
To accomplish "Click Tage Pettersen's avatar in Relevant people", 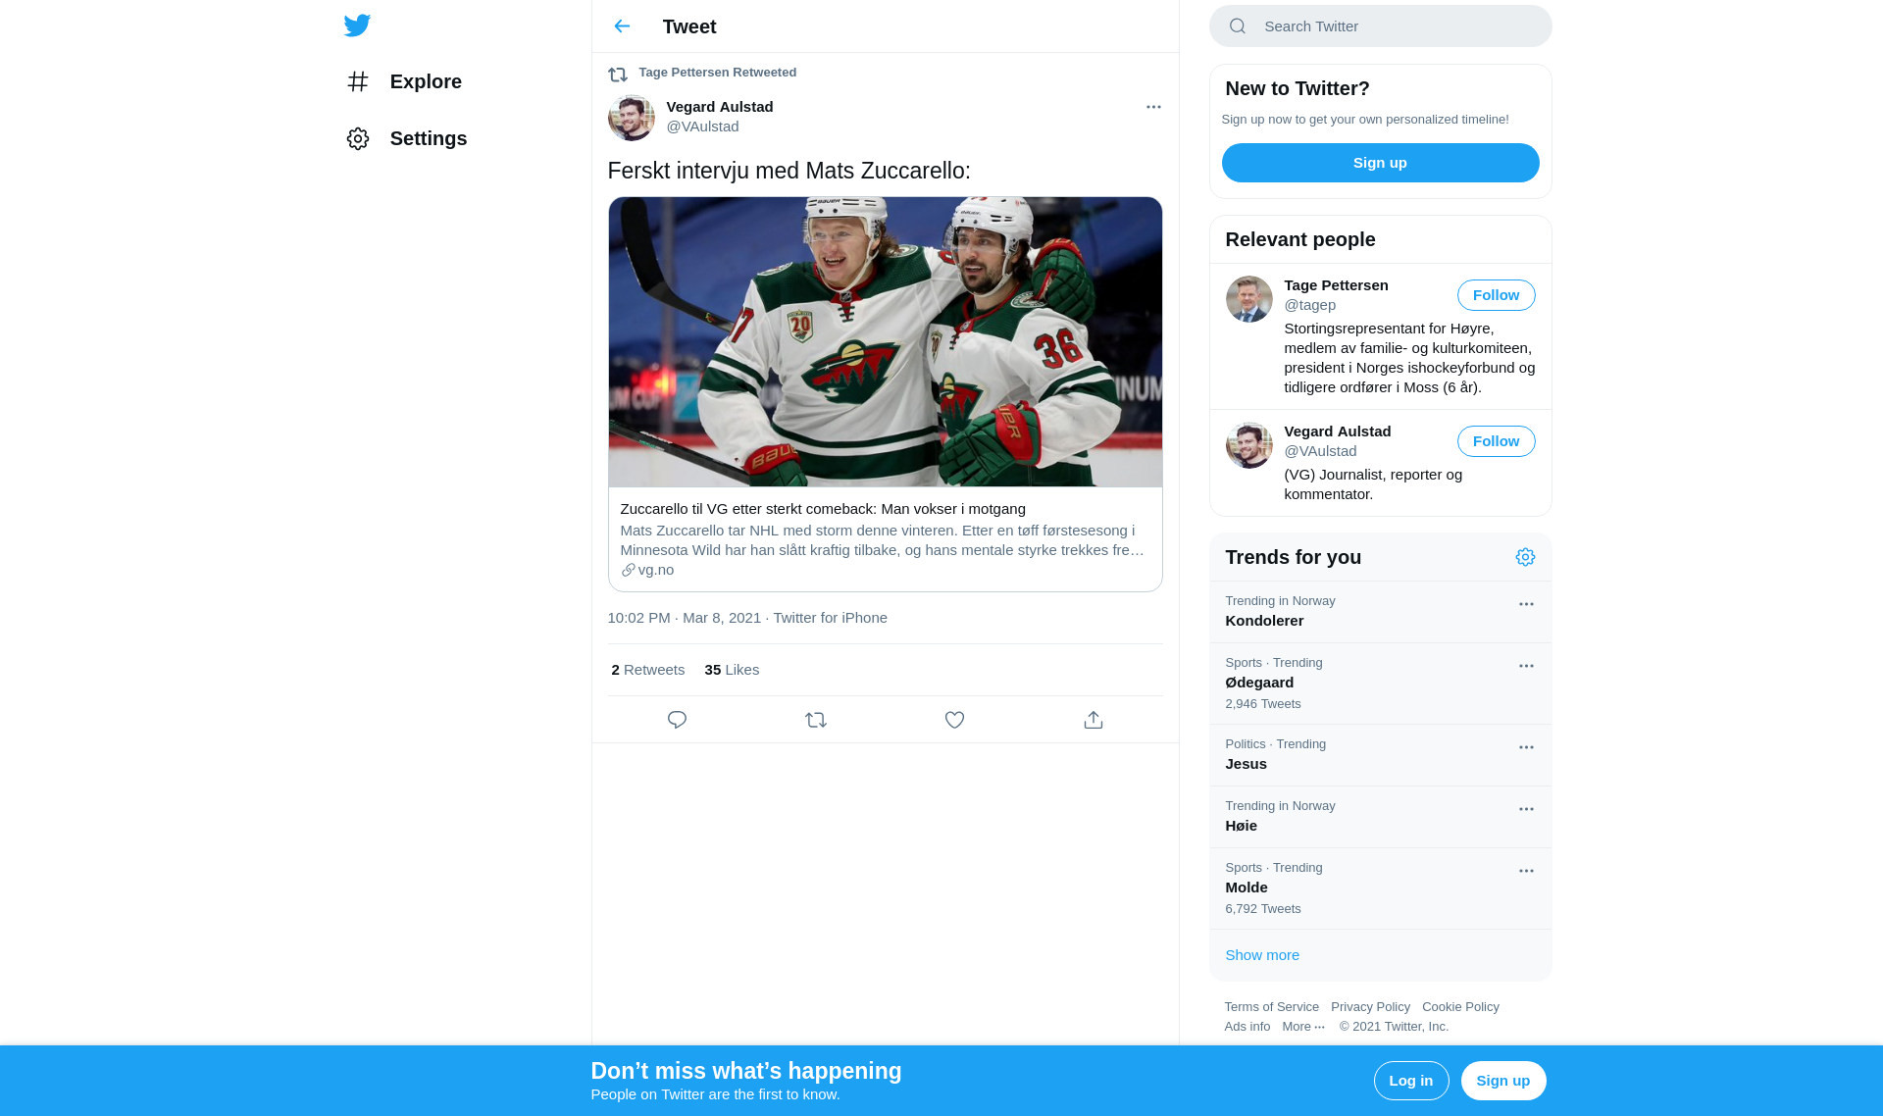I will pos(1249,299).
